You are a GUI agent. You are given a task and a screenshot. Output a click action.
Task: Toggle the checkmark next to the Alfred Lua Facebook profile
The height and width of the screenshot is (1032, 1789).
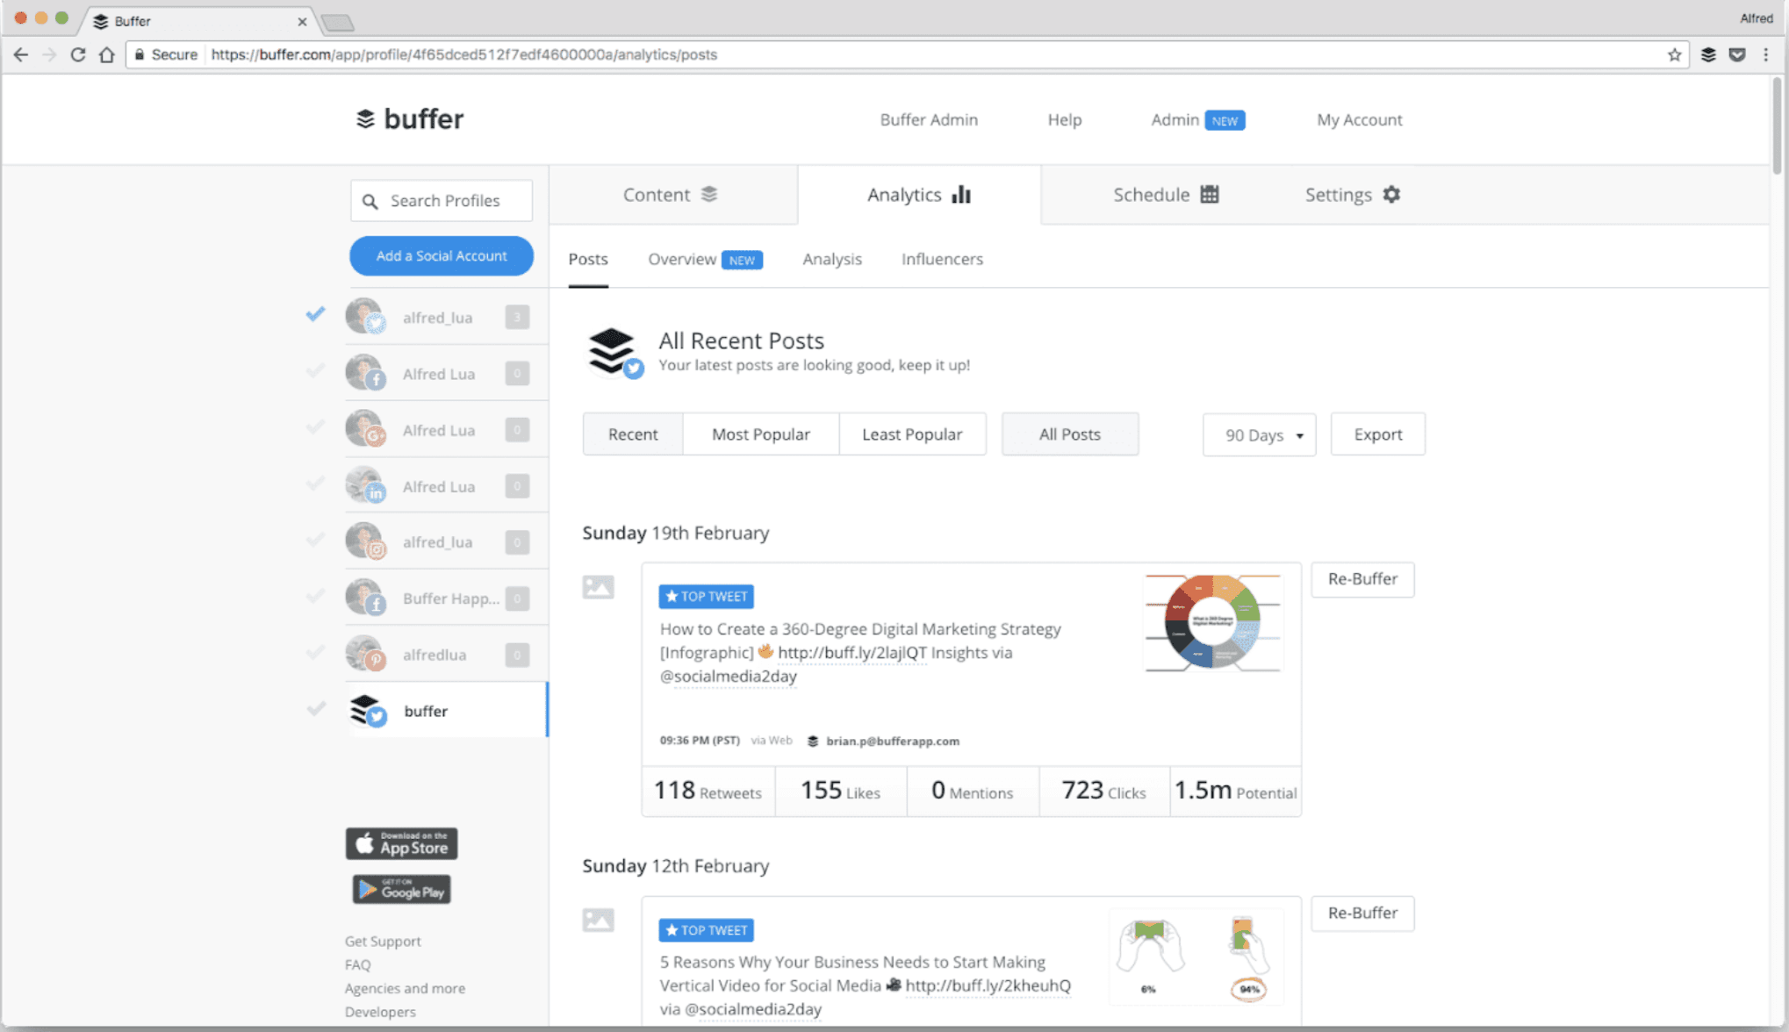click(x=316, y=371)
